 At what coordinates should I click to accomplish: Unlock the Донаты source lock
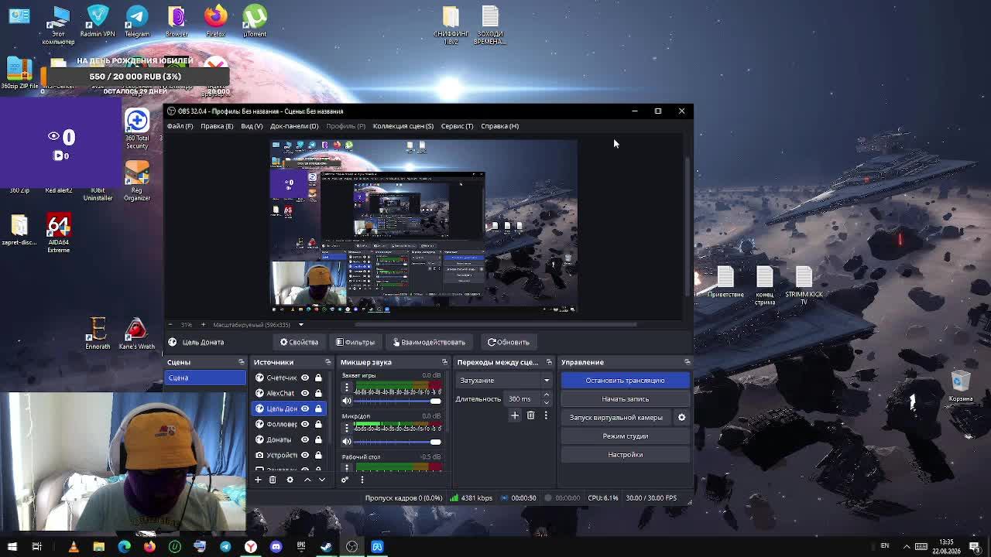[x=318, y=439]
